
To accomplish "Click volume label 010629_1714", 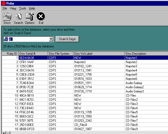I will coord(99,87).
